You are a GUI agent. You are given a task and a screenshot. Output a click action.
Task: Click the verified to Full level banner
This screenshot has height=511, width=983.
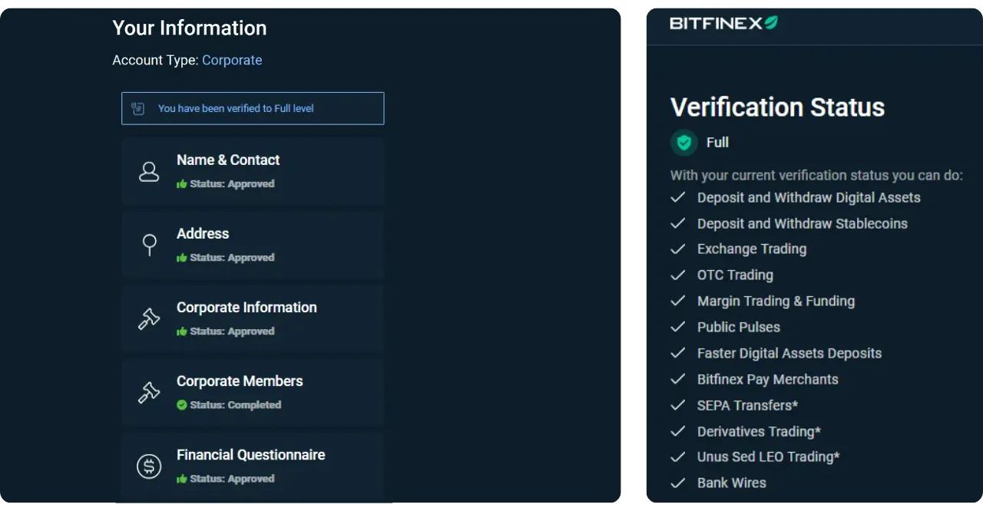[x=253, y=107]
